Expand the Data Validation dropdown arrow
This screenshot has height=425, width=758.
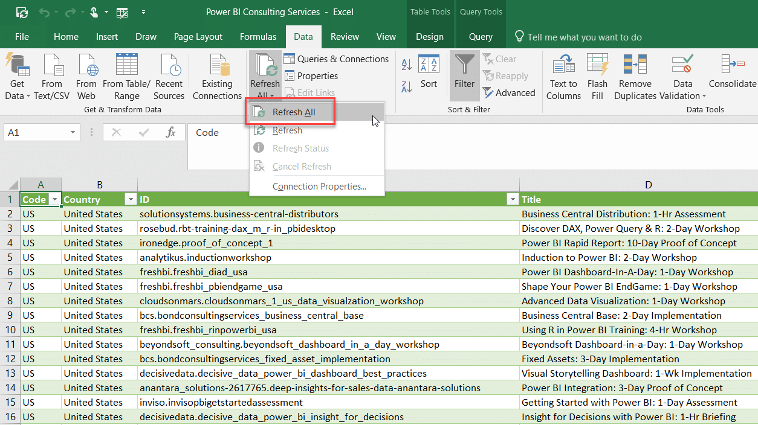tap(704, 97)
